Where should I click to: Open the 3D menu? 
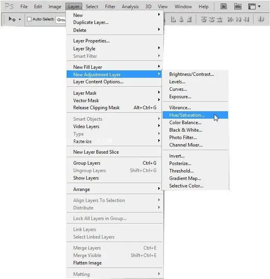148,7
